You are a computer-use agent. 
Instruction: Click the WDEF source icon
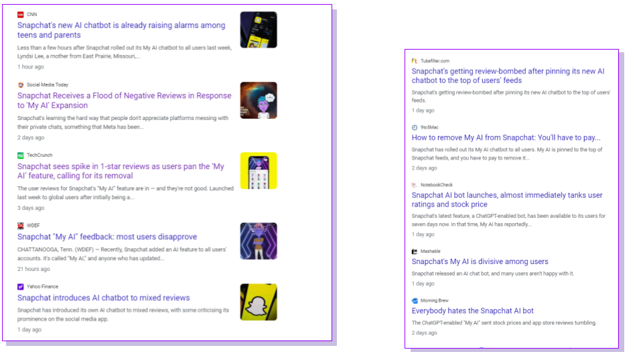point(21,225)
